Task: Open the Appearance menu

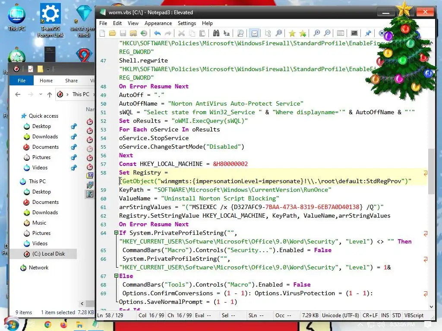Action: point(158,23)
